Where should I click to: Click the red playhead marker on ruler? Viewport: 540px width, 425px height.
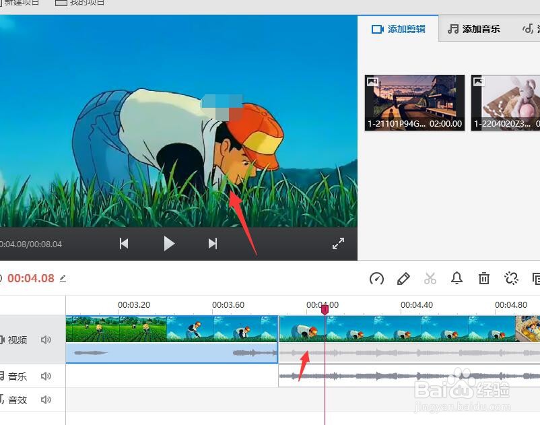pos(325,310)
